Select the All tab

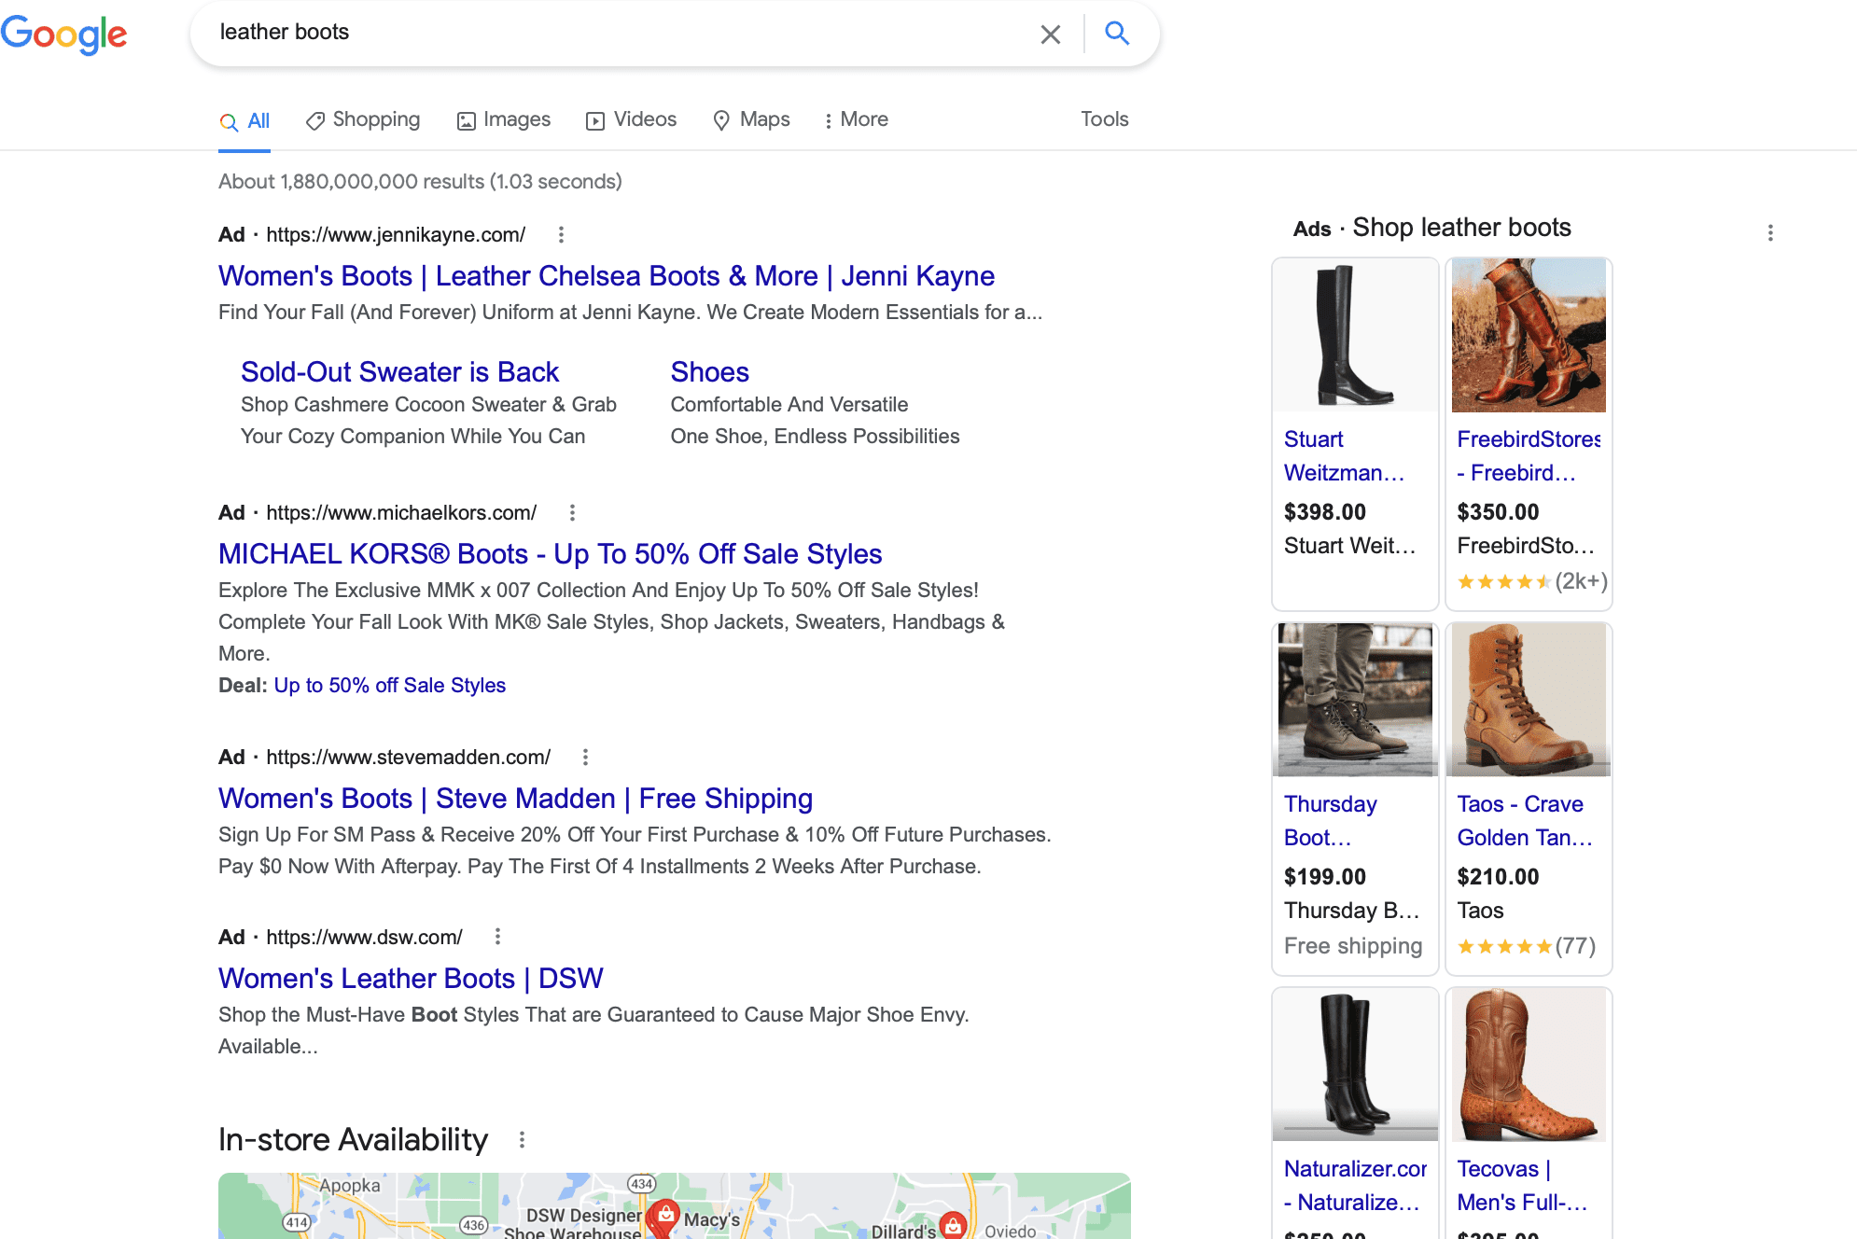(x=244, y=120)
